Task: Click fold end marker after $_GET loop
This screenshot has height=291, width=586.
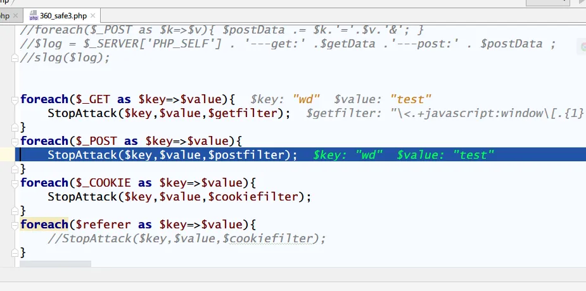Action: pos(16,127)
